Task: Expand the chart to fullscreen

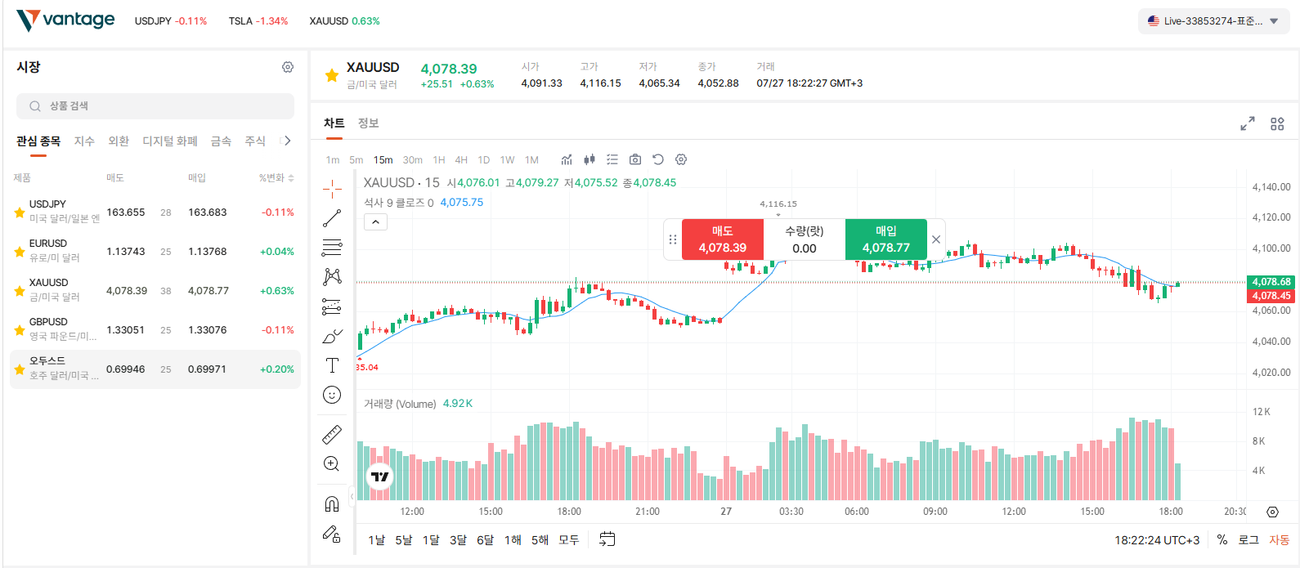Action: coord(1248,123)
